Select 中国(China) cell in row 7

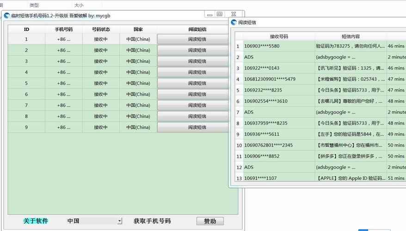pos(138,105)
